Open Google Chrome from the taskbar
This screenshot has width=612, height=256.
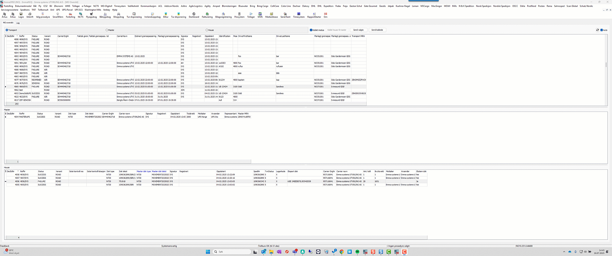(x=342, y=252)
